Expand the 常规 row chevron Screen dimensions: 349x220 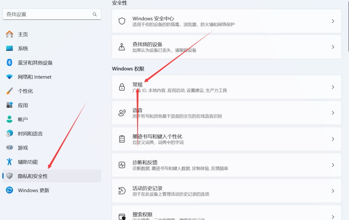(333, 87)
